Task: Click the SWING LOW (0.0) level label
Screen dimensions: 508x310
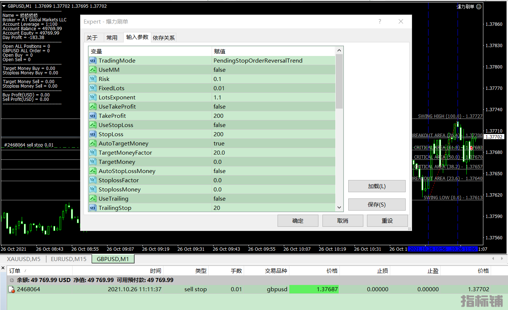Action: click(453, 198)
